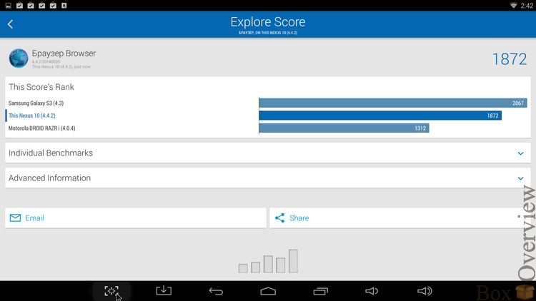
Task: Select Motorola DROID RAZR i (4.0.4) row
Action: tap(268, 128)
